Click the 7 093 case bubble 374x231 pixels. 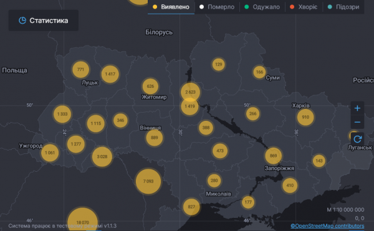coord(148,181)
